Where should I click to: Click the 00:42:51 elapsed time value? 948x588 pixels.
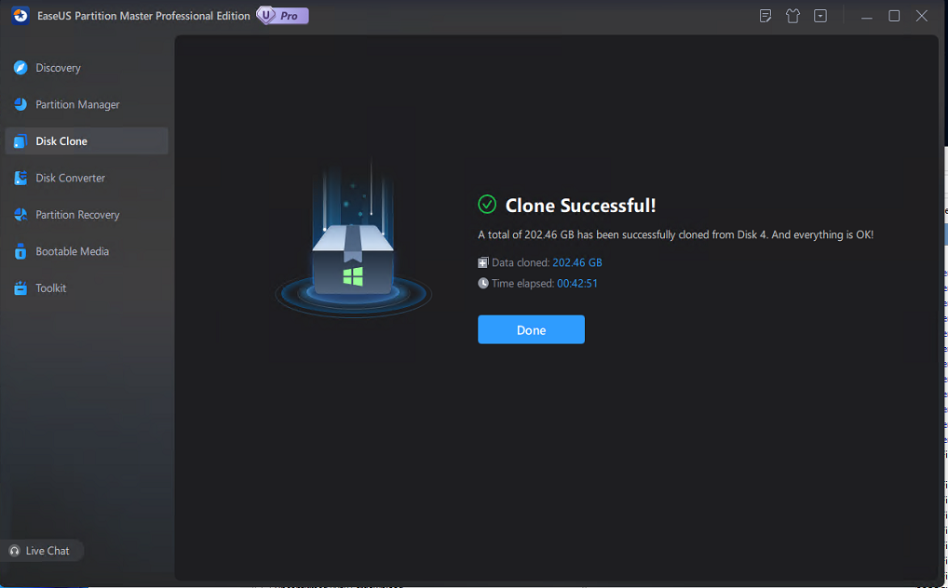pos(576,283)
